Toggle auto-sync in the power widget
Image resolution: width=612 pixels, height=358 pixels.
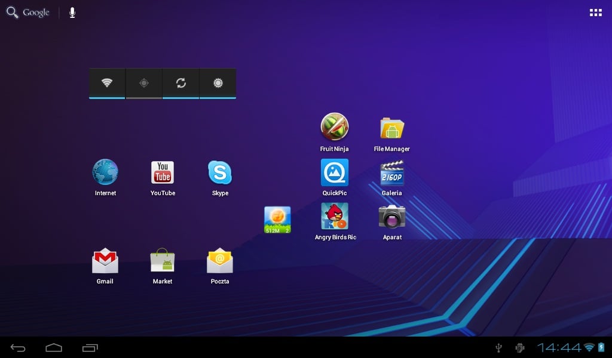click(180, 83)
